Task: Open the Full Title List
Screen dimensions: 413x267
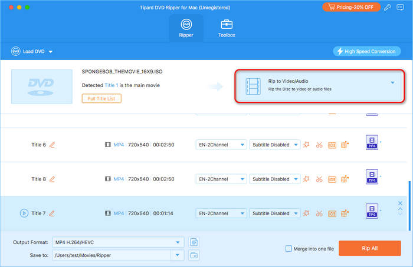Action: pyautogui.click(x=101, y=98)
